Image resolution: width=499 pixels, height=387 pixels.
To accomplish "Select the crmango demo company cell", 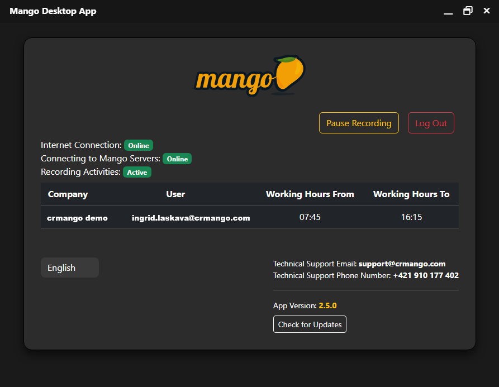I will pyautogui.click(x=77, y=218).
